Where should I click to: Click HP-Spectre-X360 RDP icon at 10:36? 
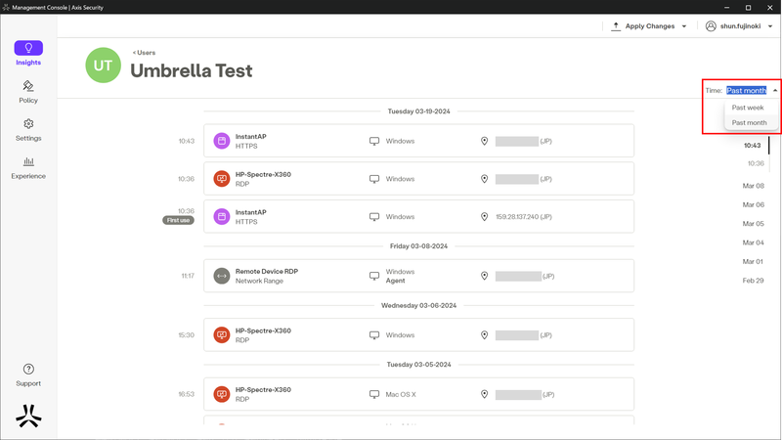222,179
